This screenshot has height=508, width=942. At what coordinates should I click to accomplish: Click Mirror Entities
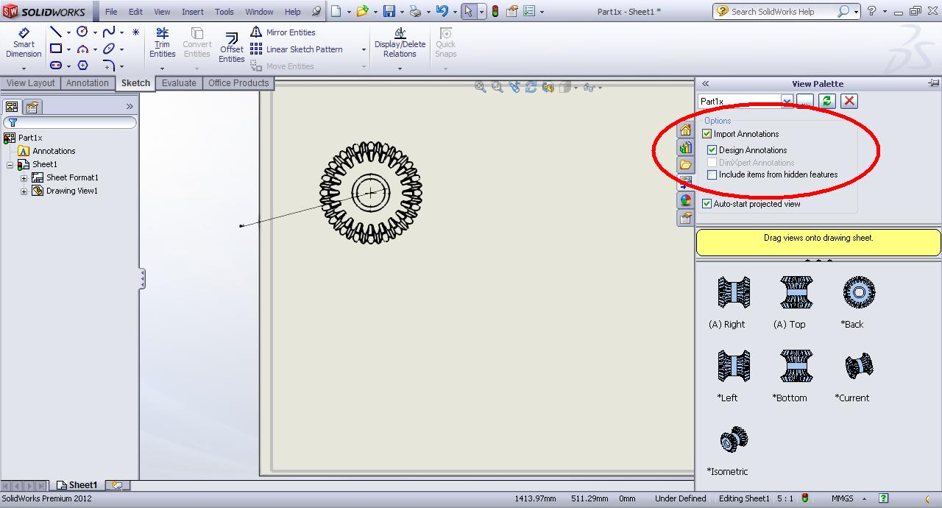coord(283,32)
